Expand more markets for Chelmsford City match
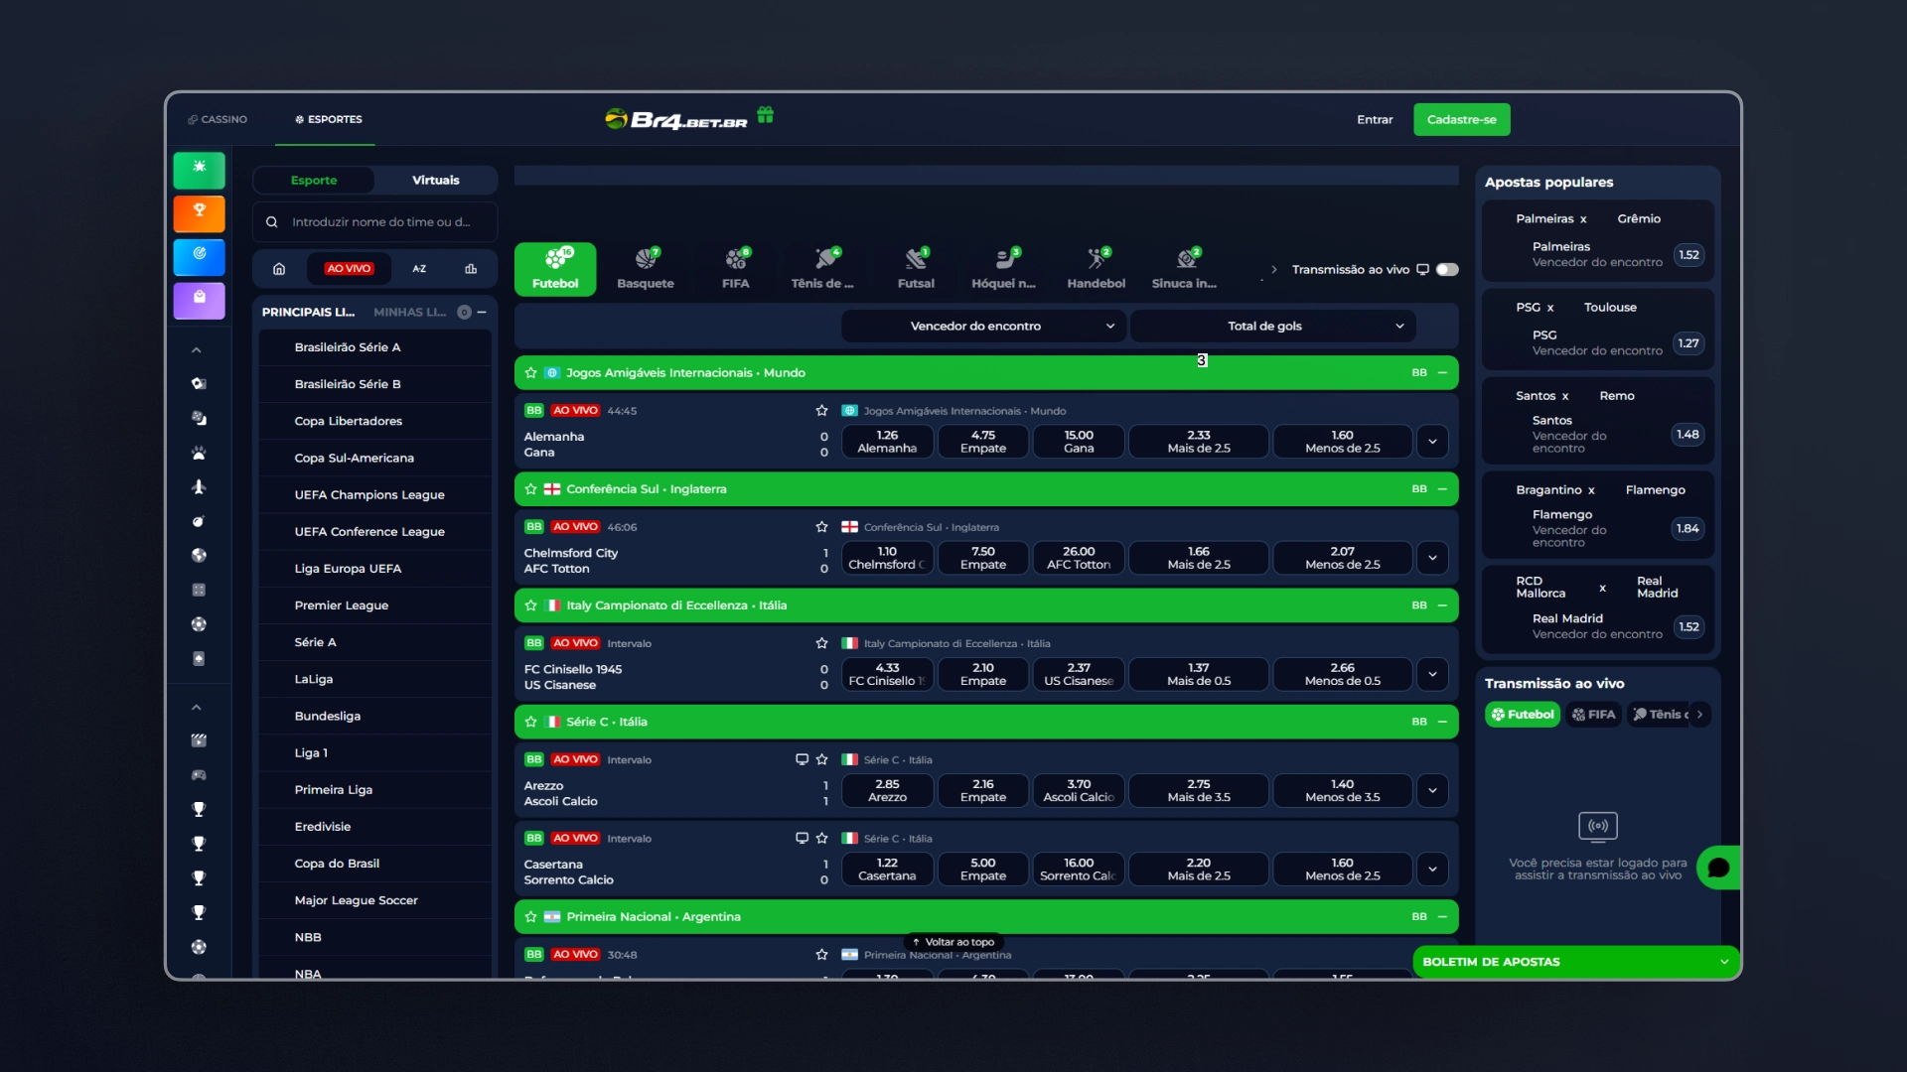This screenshot has height=1072, width=1907. click(1432, 558)
